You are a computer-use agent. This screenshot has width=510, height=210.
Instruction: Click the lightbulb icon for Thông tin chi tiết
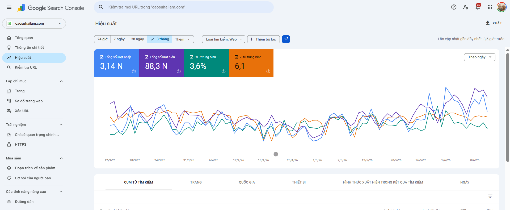9,47
